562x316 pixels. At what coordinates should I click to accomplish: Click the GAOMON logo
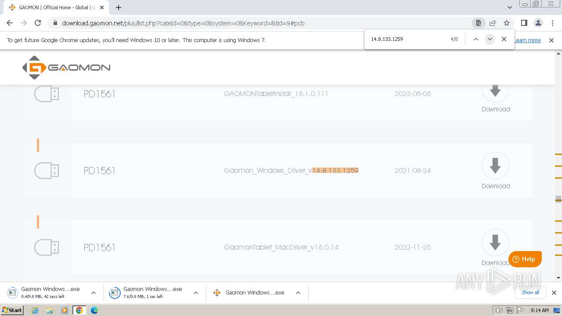point(66,68)
